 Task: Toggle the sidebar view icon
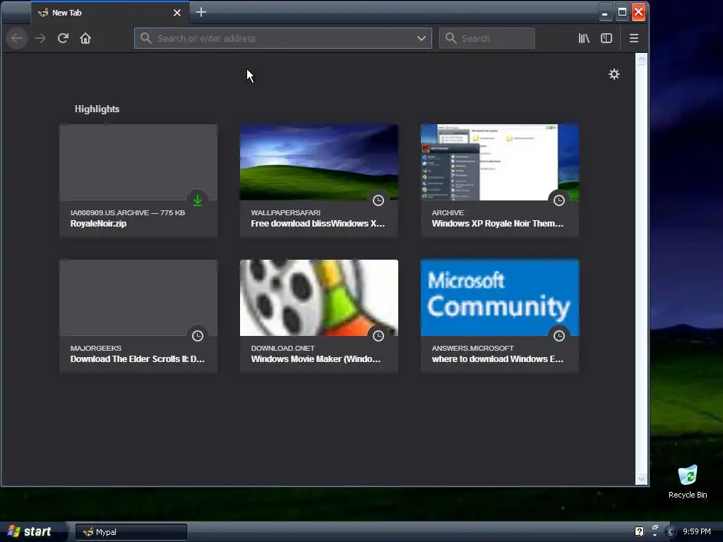(607, 38)
